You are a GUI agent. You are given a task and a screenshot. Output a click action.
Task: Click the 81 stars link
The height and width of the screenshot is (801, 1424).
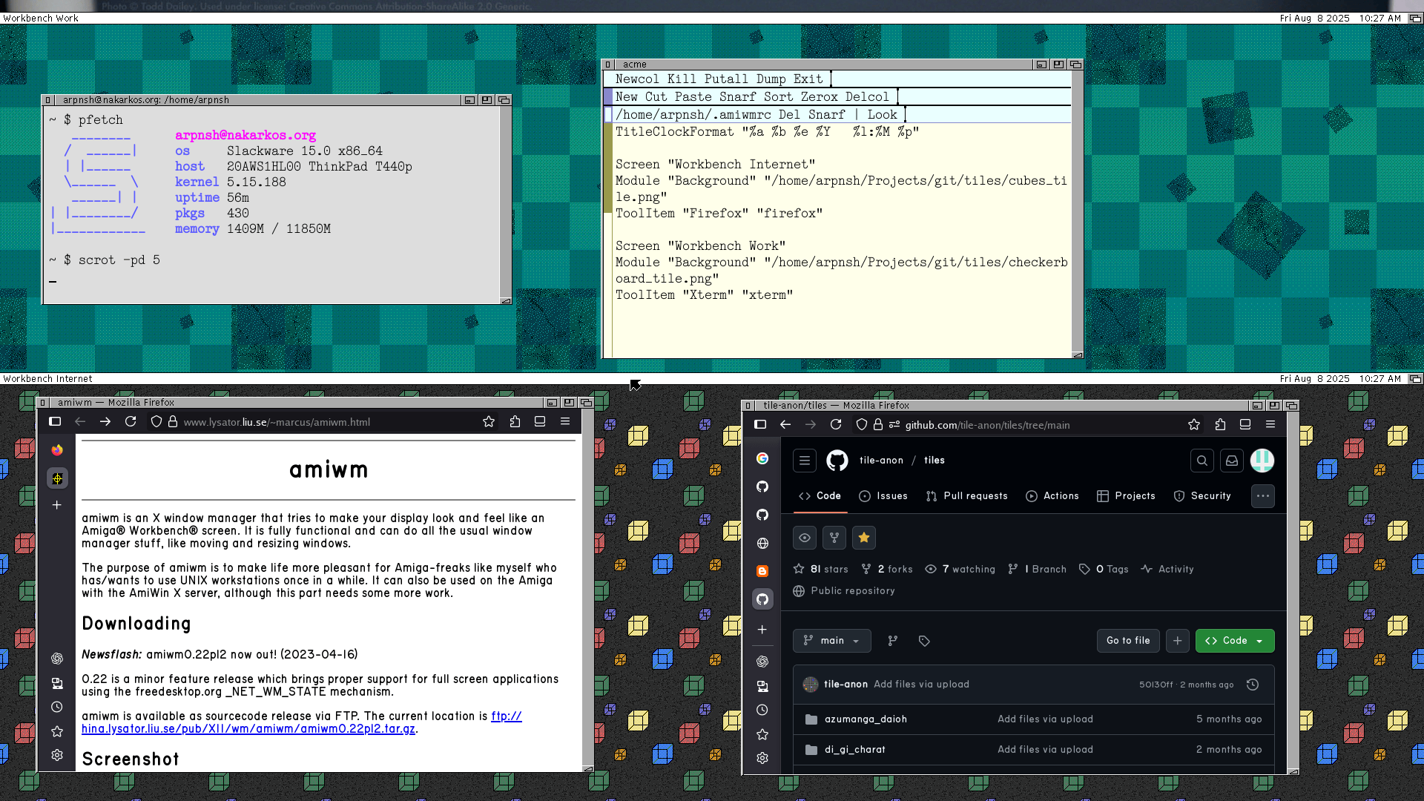[x=820, y=570]
